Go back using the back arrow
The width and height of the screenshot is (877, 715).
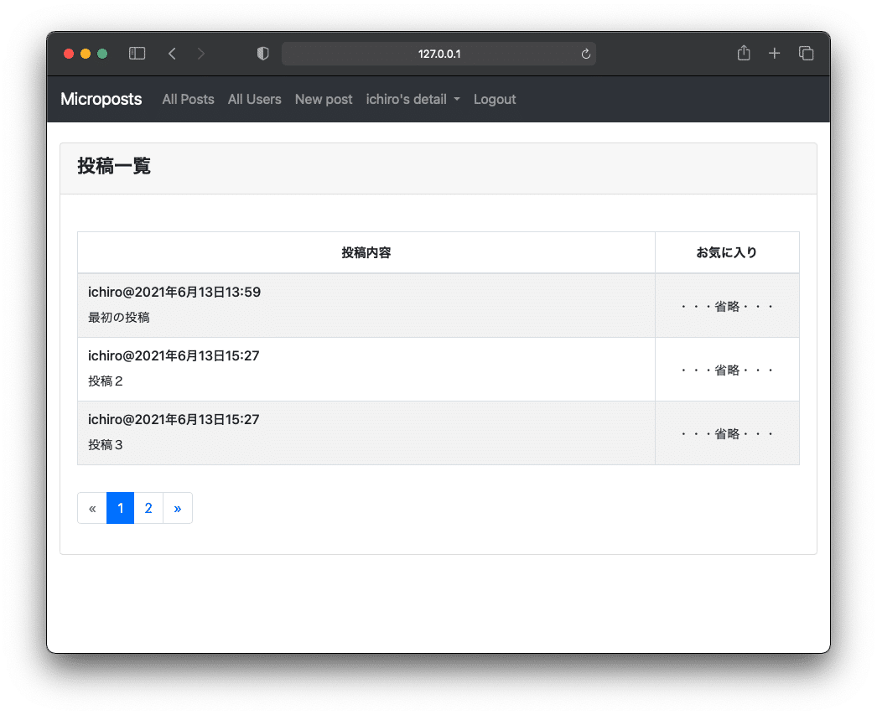coord(172,54)
